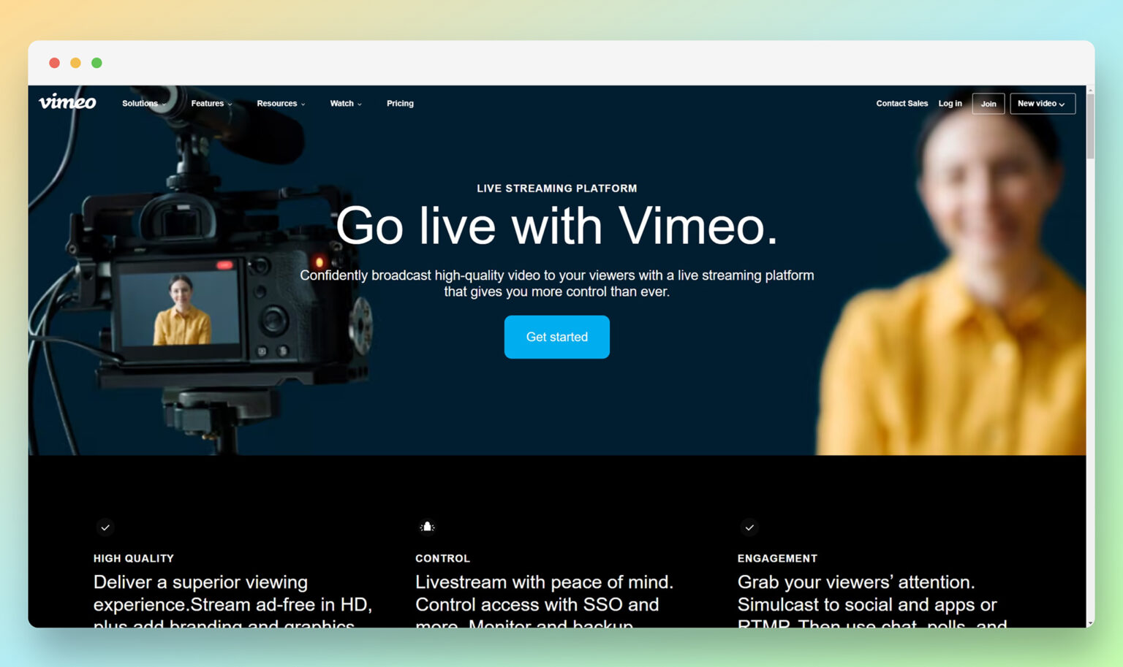Viewport: 1123px width, 667px height.
Task: Click the camera LCD screen thumbnail
Action: (x=181, y=310)
